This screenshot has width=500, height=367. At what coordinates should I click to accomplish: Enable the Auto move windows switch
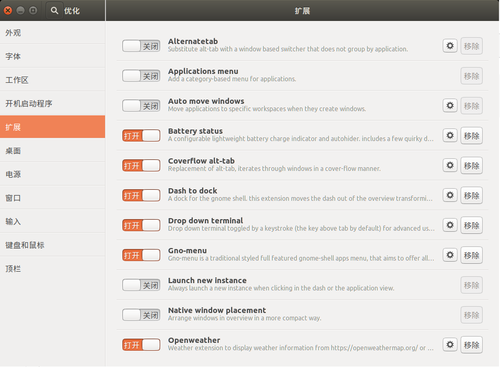pos(141,106)
